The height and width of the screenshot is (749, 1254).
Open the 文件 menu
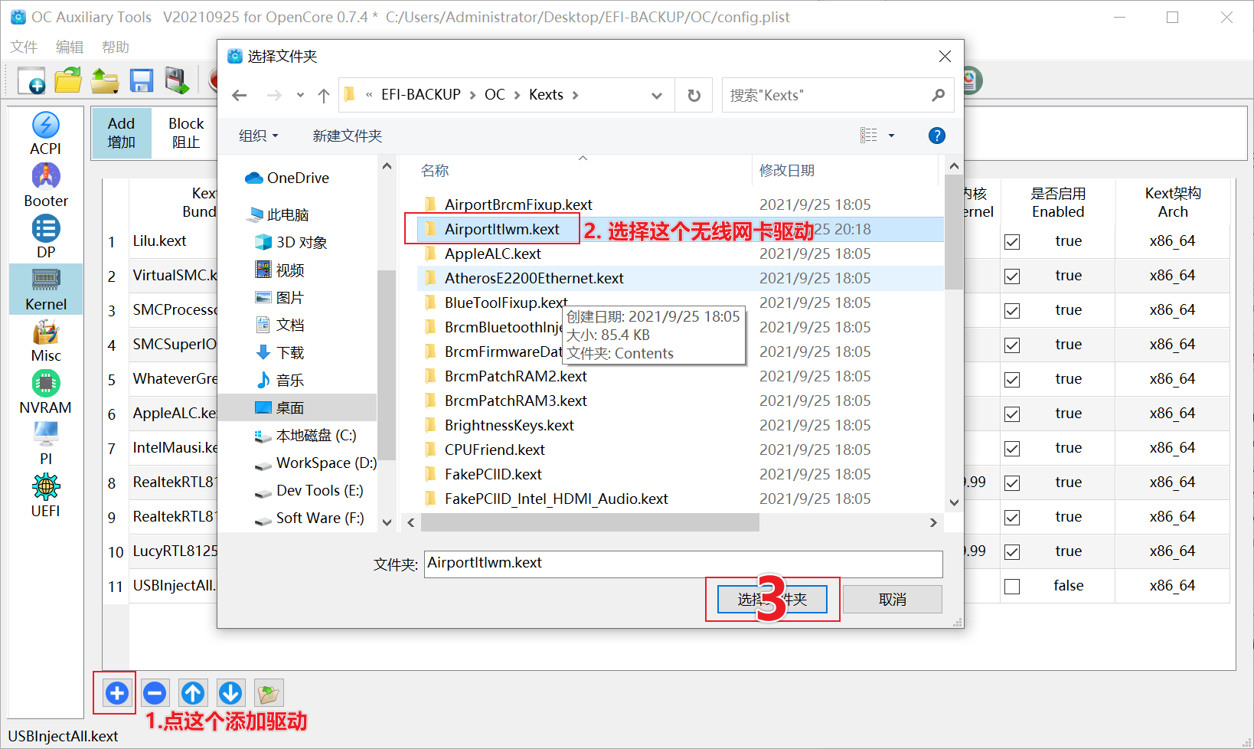click(24, 47)
